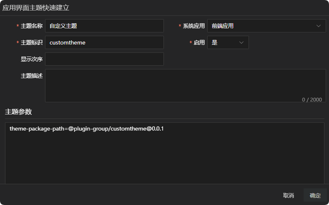Click the 系统应用 field label
329x205 pixels.
pos(194,26)
